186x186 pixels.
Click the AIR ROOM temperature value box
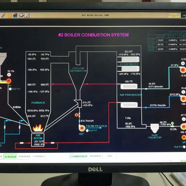(38, 142)
